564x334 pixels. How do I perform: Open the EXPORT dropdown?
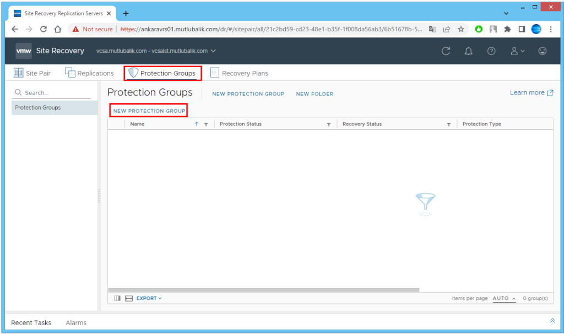(x=149, y=298)
